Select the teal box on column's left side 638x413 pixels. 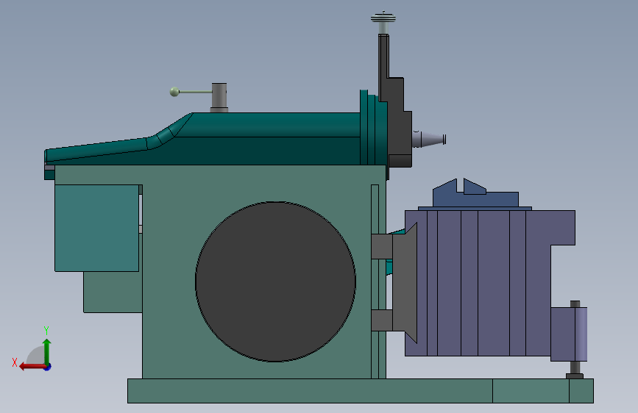click(96, 228)
